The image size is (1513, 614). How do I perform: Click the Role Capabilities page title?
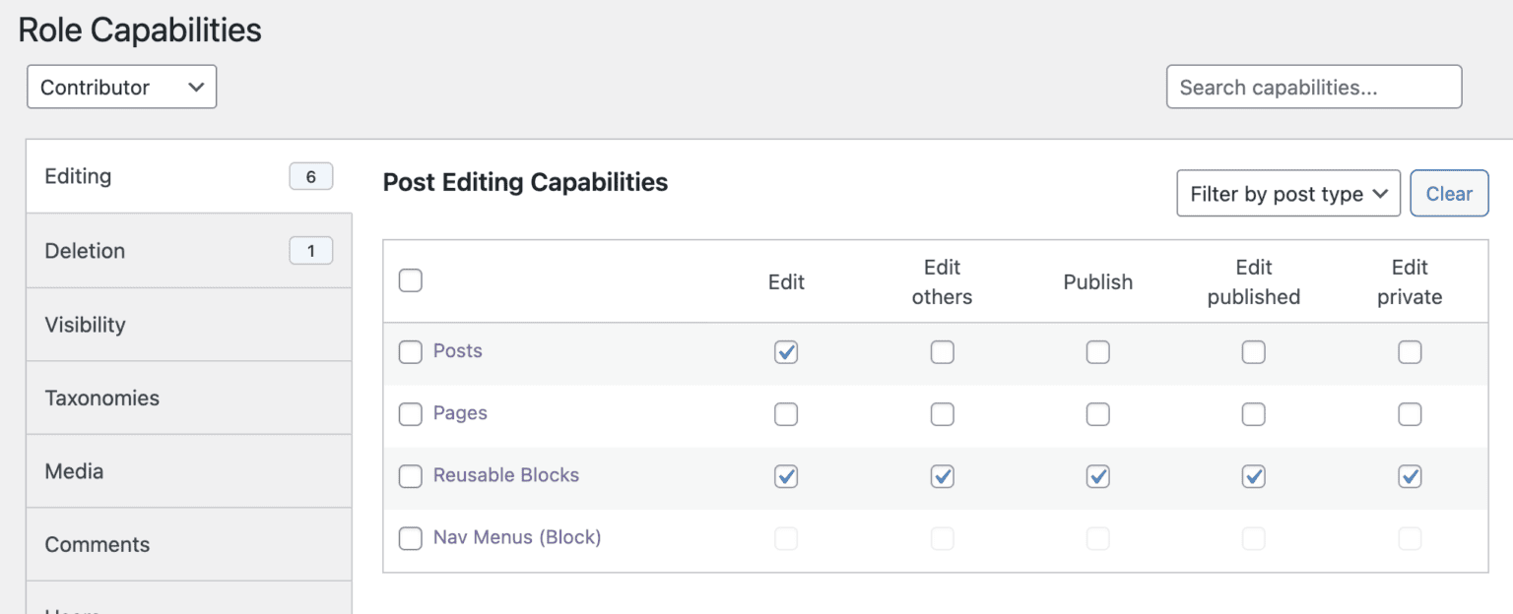point(140,30)
